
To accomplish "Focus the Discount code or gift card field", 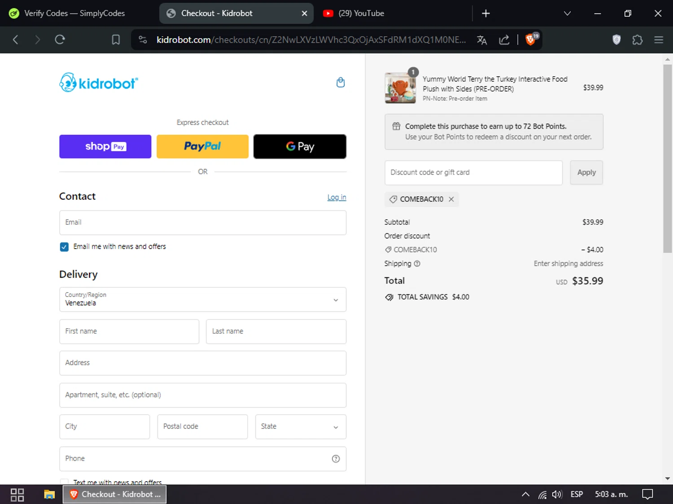I will (x=473, y=172).
